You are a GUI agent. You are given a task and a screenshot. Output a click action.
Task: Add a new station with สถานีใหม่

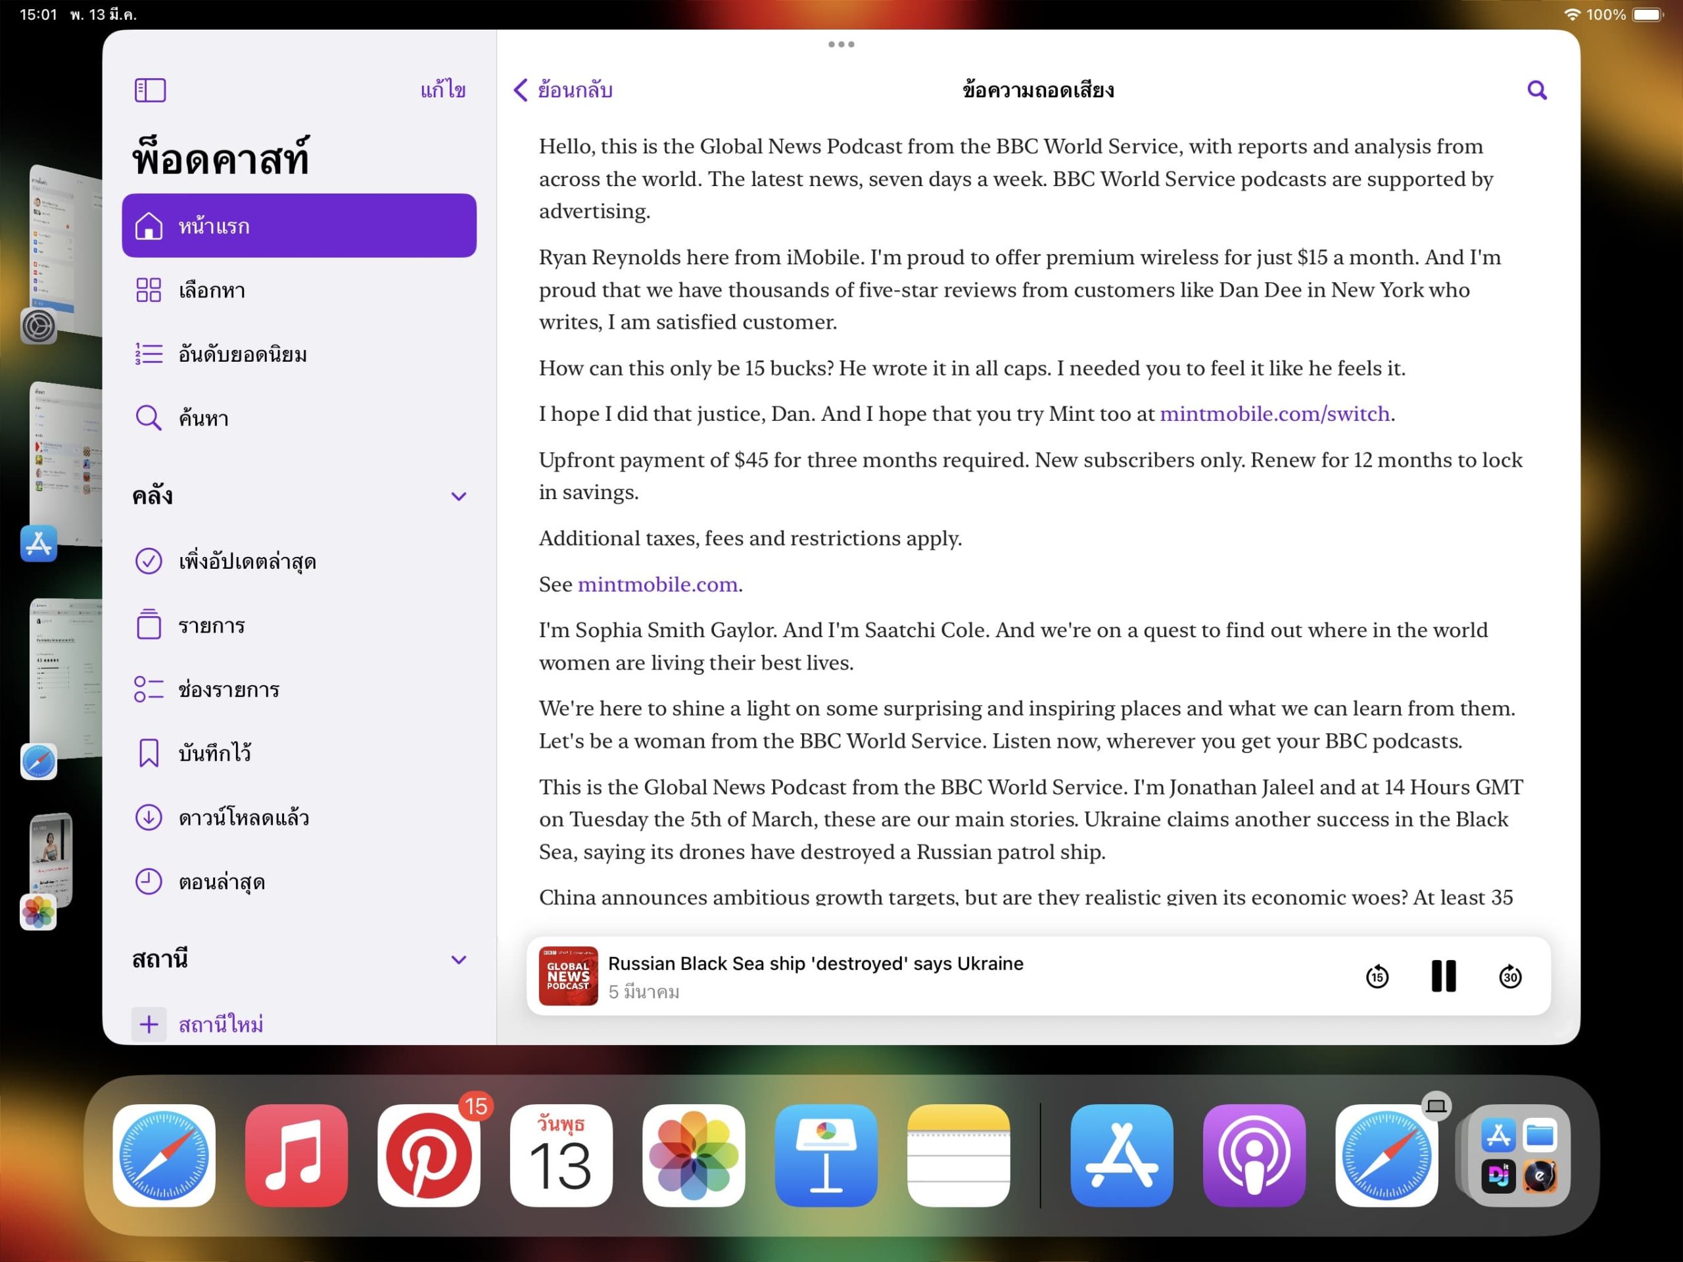pos(221,1024)
